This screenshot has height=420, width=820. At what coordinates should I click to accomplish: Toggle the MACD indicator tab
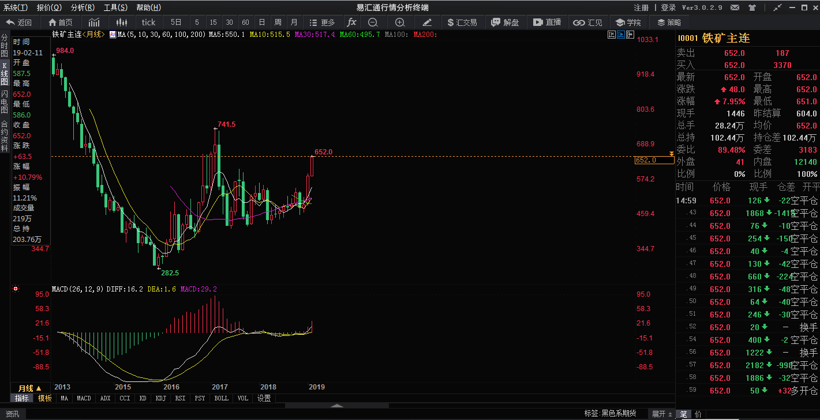84,398
